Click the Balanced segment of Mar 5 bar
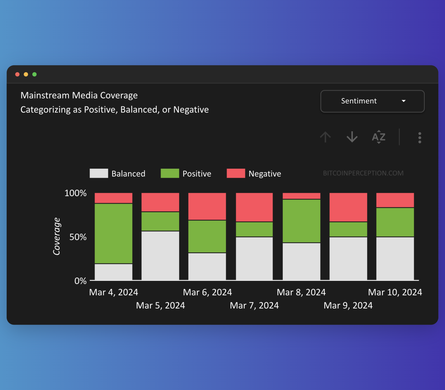The image size is (445, 390). [160, 255]
